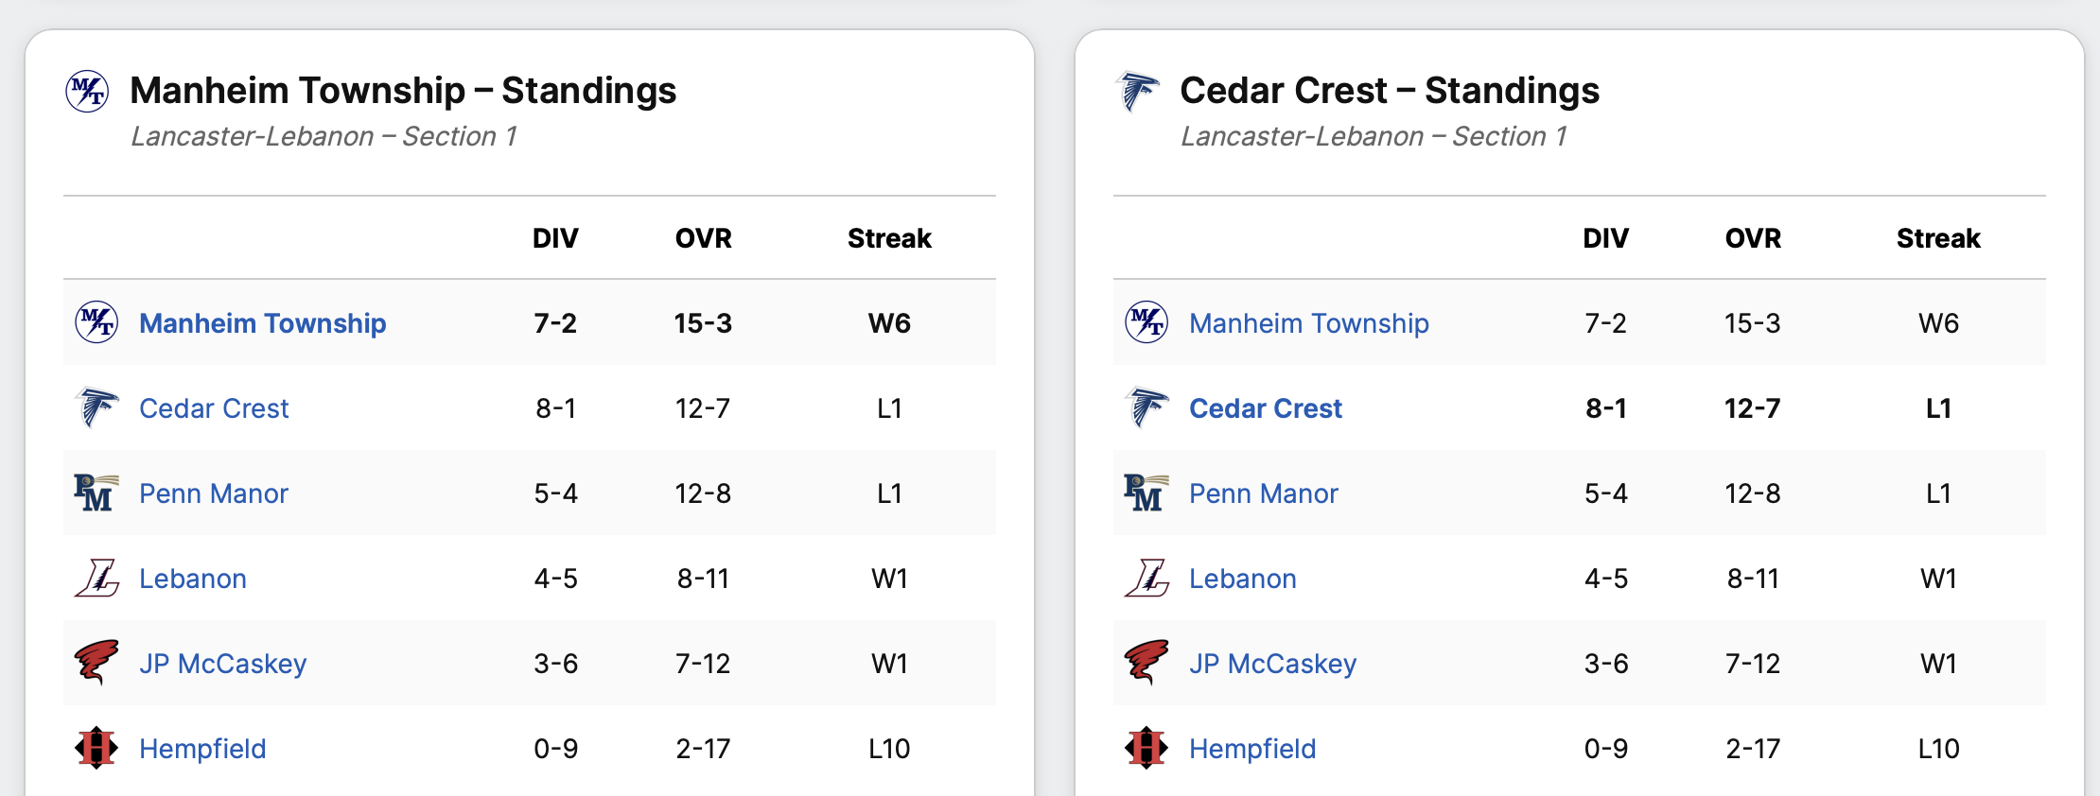This screenshot has height=796, width=2100.
Task: Click Hempfield logo in right standings table
Action: pyautogui.click(x=1146, y=748)
